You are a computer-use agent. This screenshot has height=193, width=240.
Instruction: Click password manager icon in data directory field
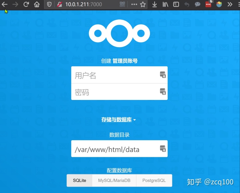coord(163,149)
